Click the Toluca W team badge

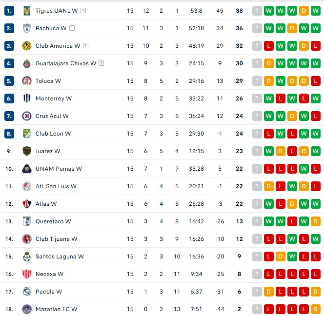pyautogui.click(x=27, y=81)
